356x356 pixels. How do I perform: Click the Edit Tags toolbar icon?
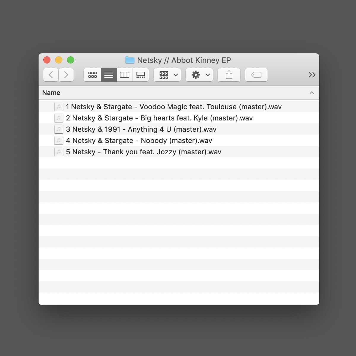[x=256, y=75]
